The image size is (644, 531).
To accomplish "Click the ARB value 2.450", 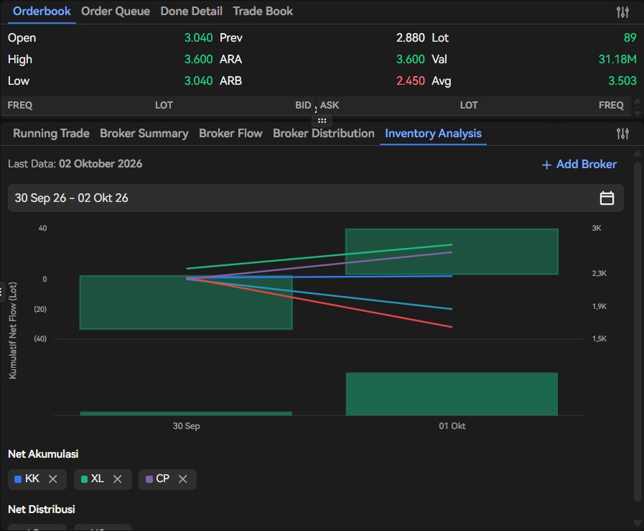I will 410,80.
